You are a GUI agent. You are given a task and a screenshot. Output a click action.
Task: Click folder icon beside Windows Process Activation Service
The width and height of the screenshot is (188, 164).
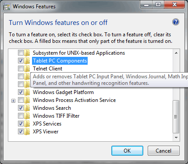pyautogui.click(x=27, y=100)
